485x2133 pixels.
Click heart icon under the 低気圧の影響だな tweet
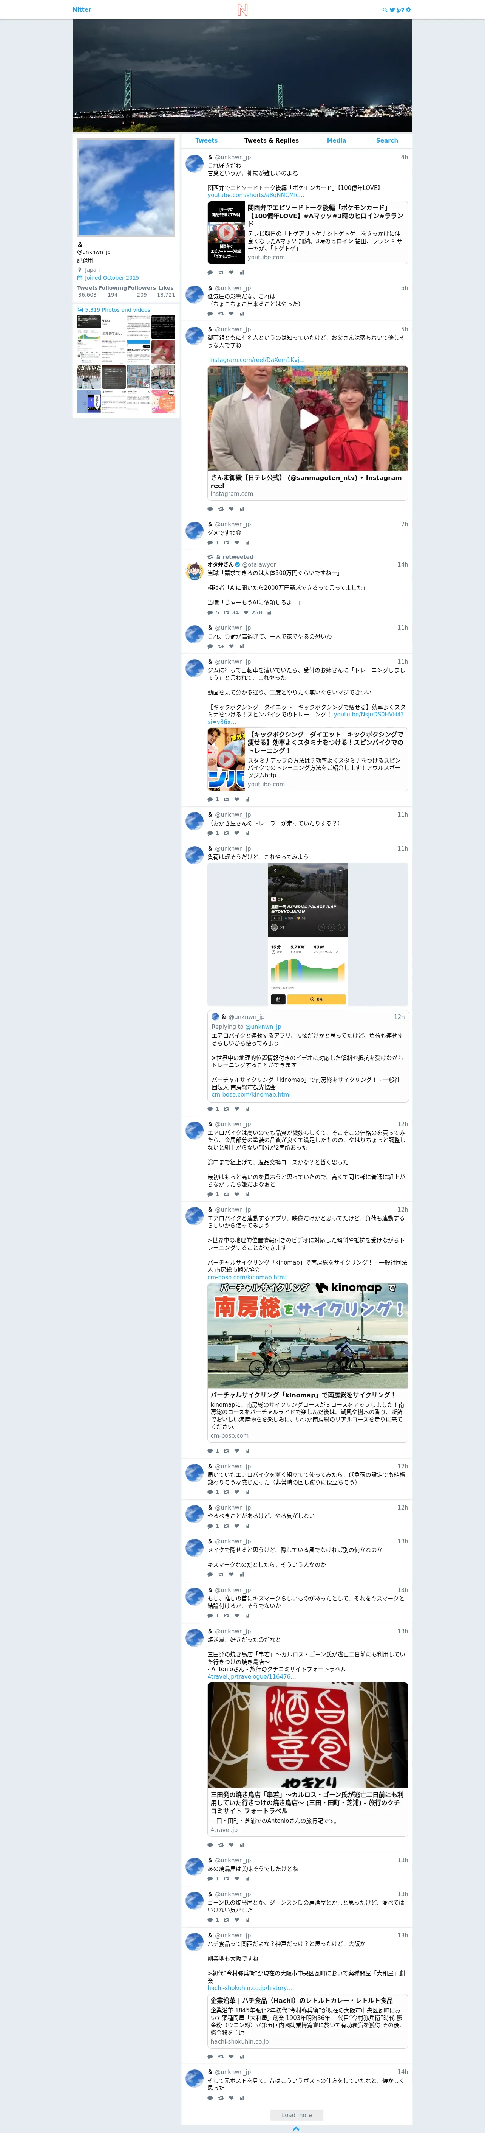click(231, 314)
